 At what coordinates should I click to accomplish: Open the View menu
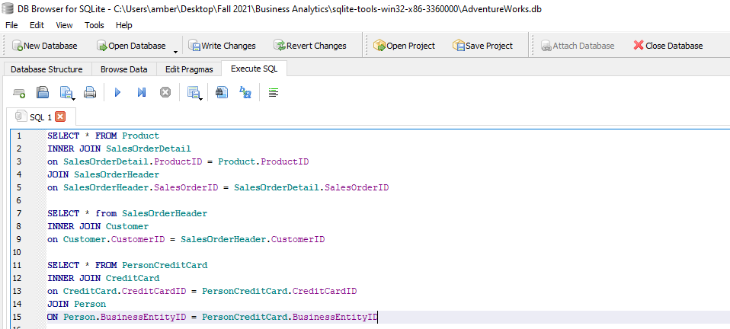pos(64,25)
